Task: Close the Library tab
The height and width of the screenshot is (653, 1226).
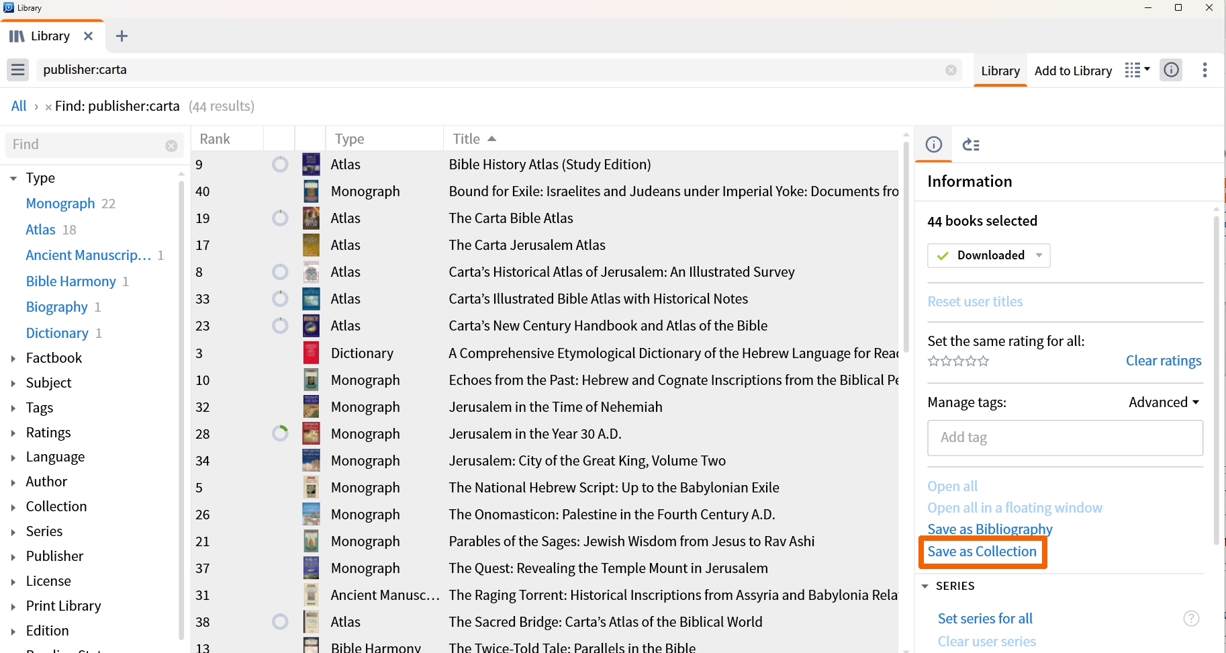Action: 88,36
